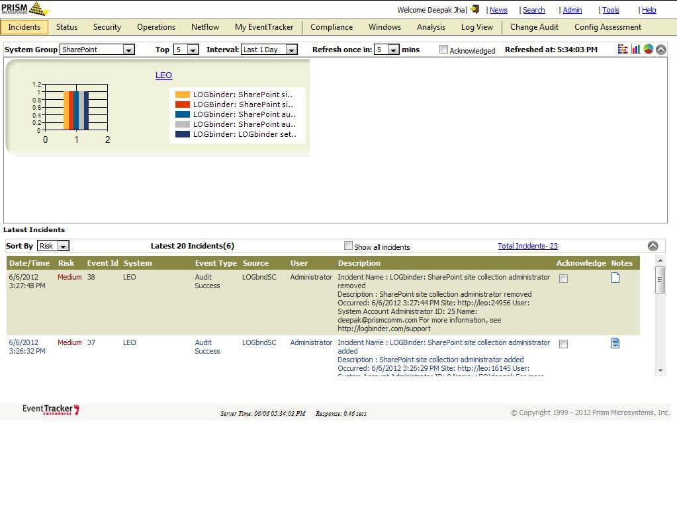Image resolution: width=677 pixels, height=507 pixels.
Task: Collapse the chart panel with the round arrow icon
Action: [661, 49]
